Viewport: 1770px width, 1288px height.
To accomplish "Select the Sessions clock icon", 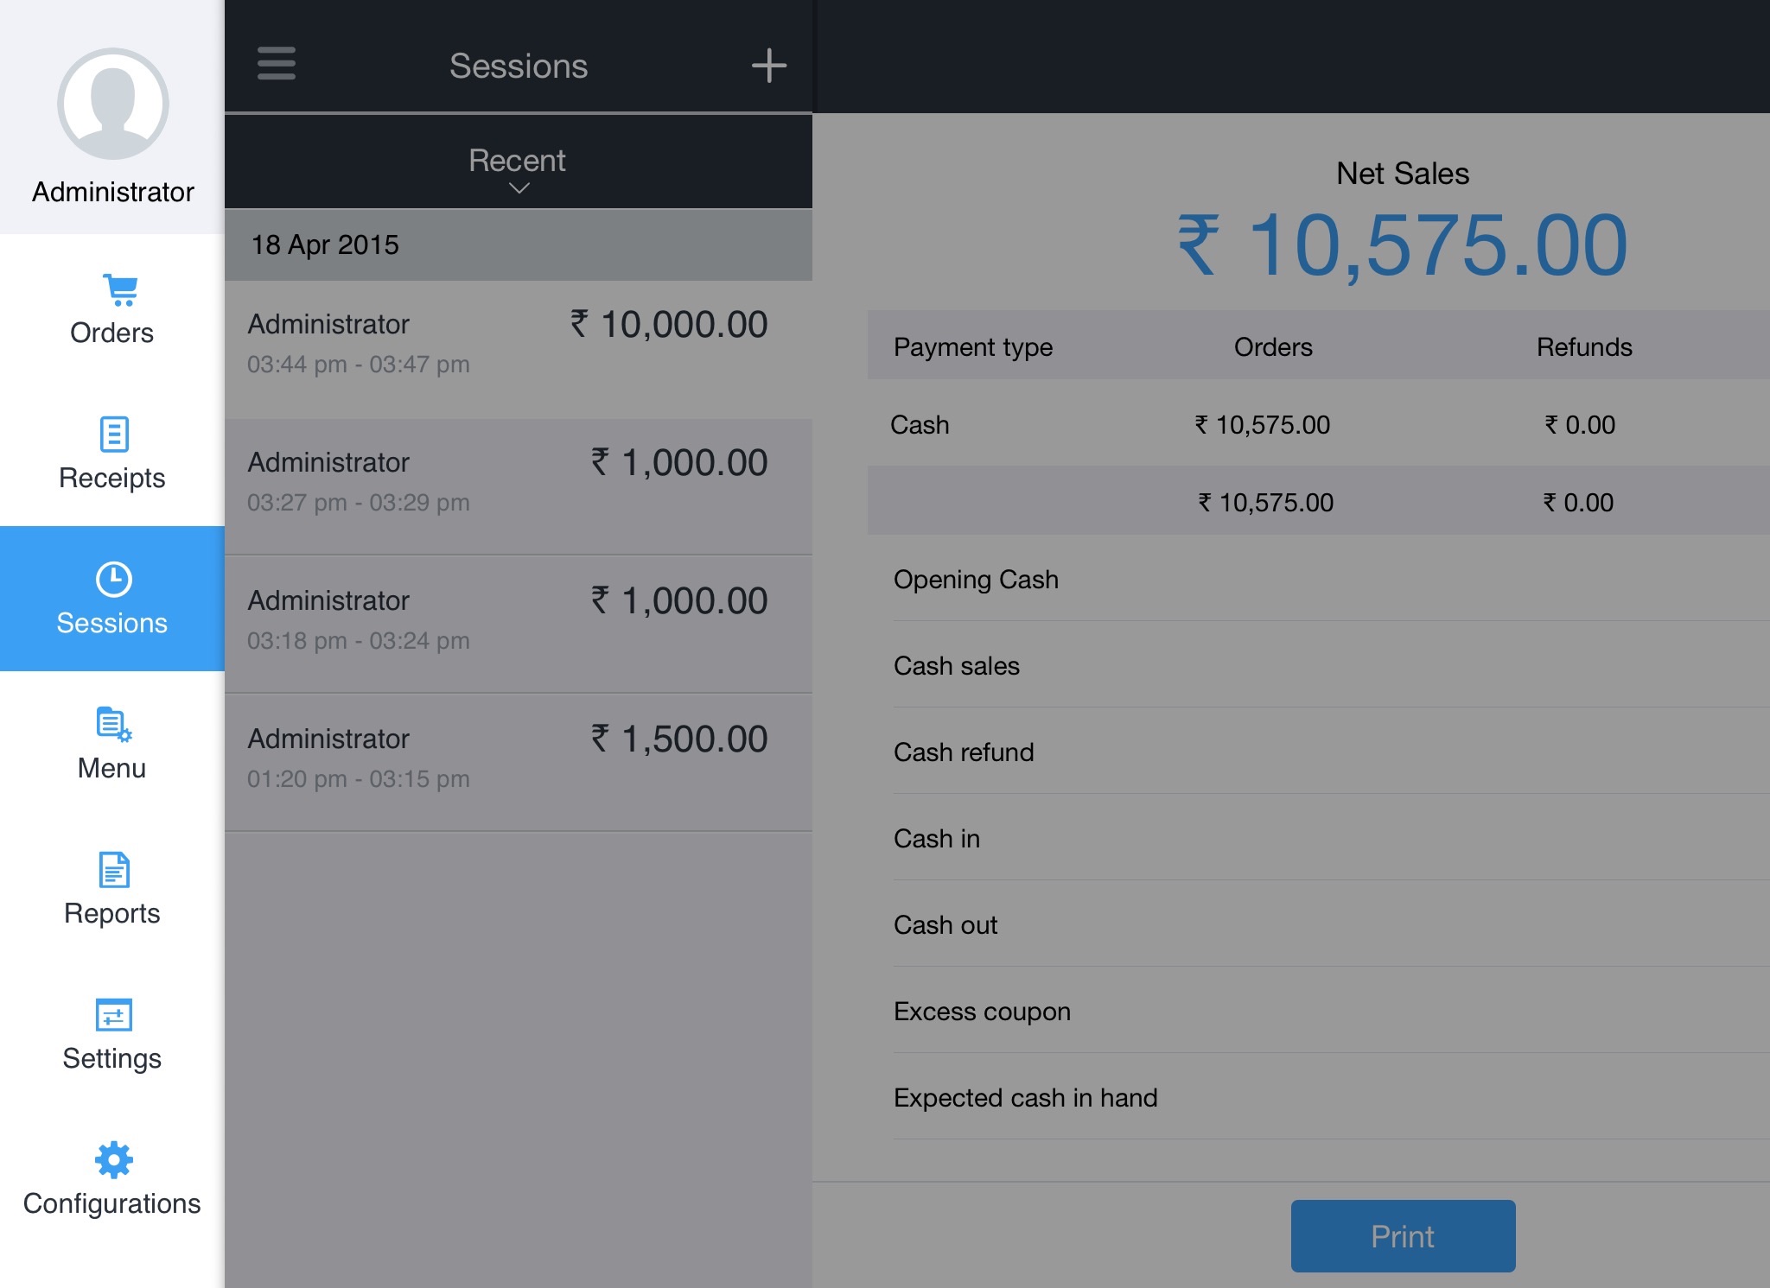I will coord(113,580).
